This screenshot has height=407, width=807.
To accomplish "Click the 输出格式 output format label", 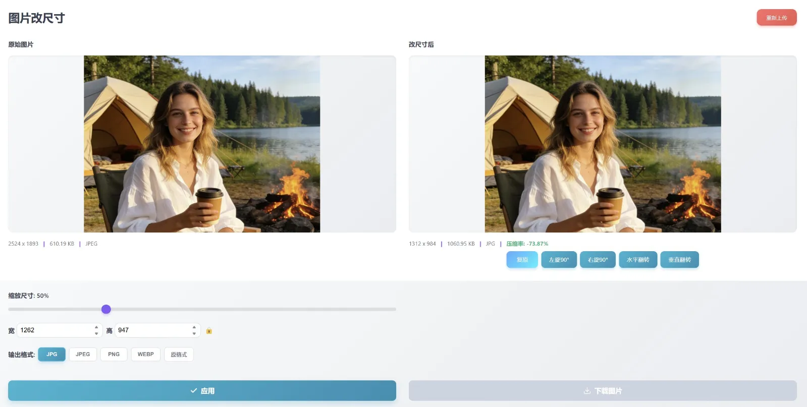I will pos(21,355).
